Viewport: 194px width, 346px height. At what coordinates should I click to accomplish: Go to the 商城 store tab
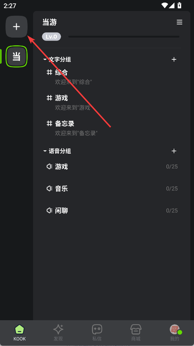click(136, 333)
